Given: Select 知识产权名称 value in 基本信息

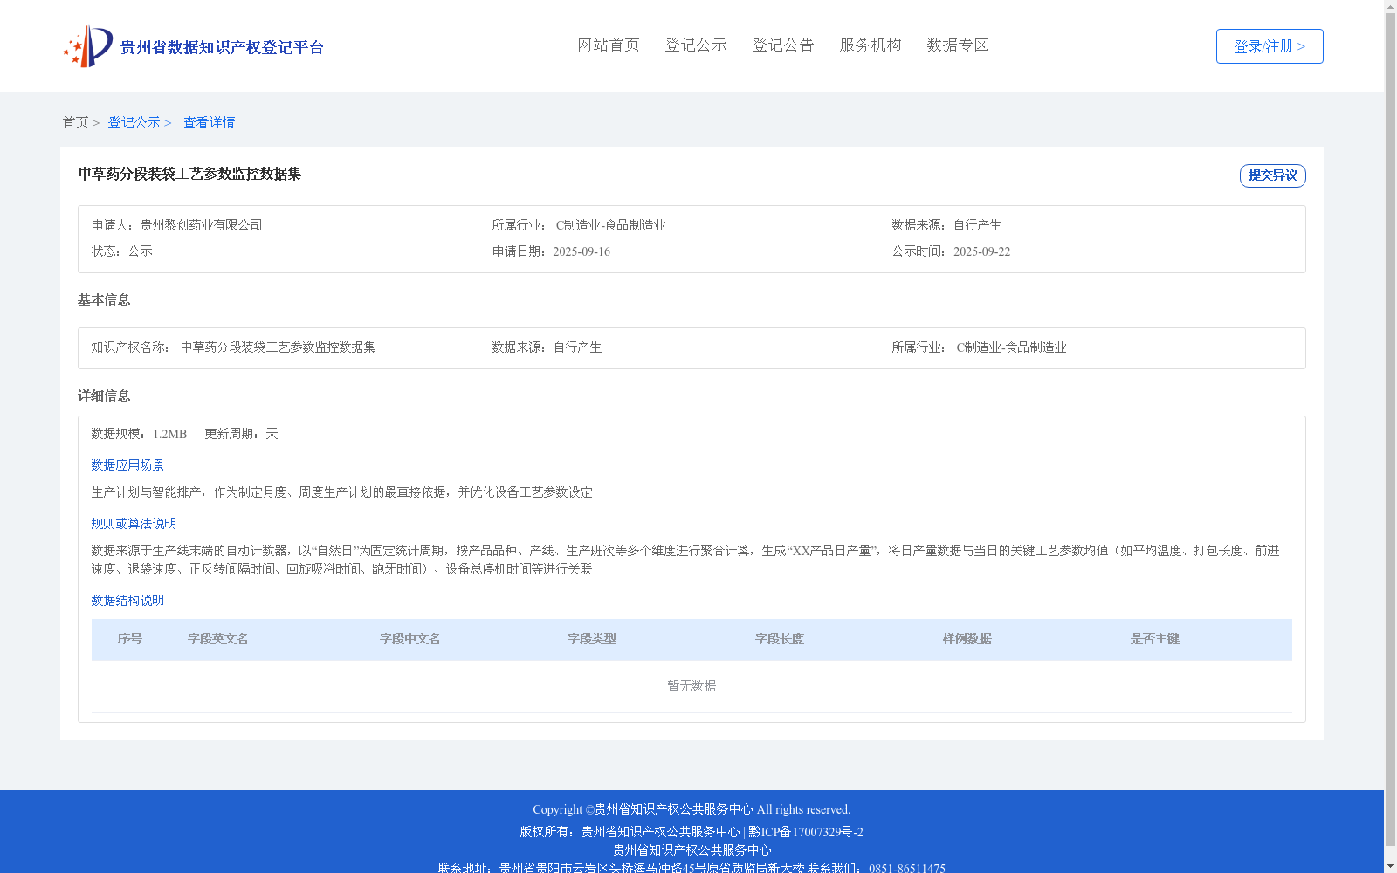Looking at the screenshot, I should (278, 347).
